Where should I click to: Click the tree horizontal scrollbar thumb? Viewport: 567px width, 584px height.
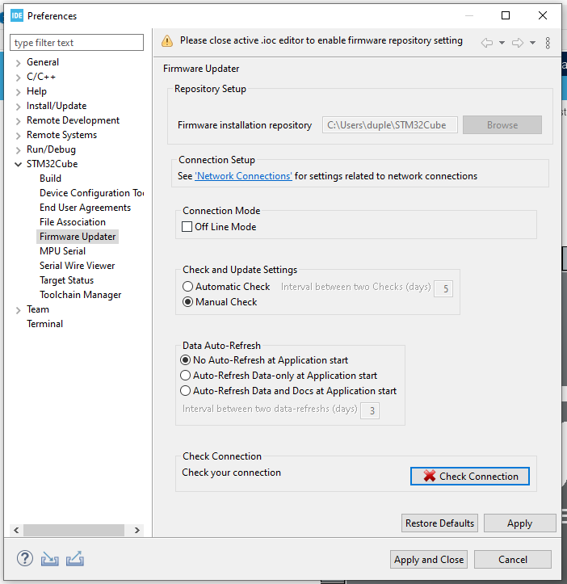pyautogui.click(x=73, y=530)
